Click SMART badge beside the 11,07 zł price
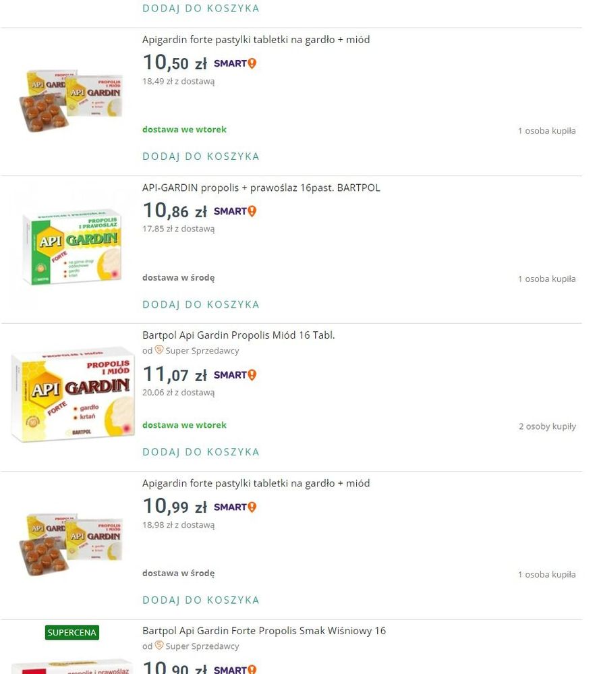The height and width of the screenshot is (674, 599). pos(235,375)
